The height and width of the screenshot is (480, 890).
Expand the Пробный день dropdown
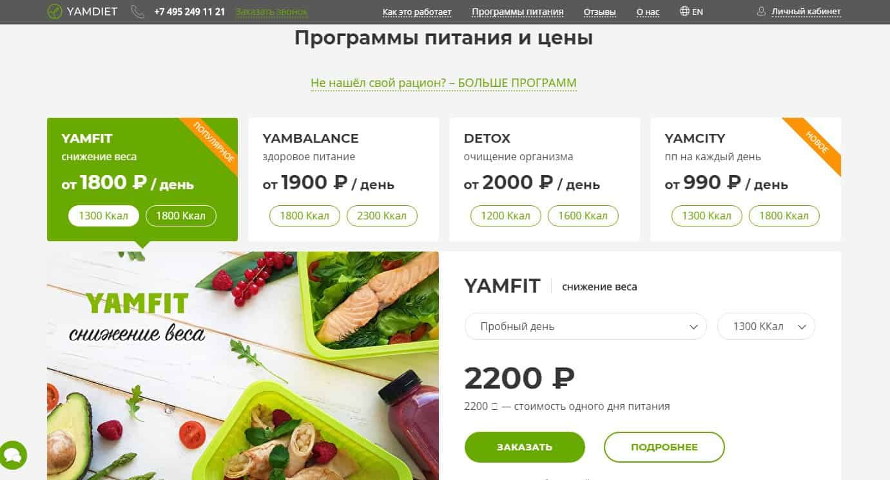586,326
